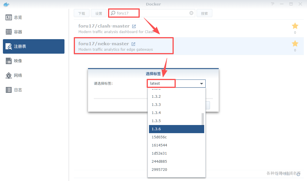Click the star icon for foru17/neko-master

[x=295, y=44]
